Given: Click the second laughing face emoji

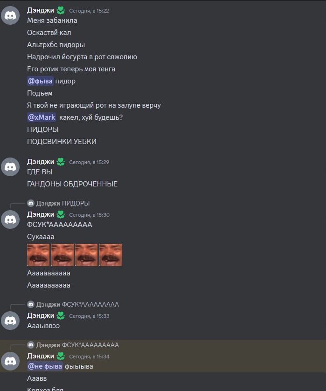Looking at the screenshot, I should (x=62, y=255).
